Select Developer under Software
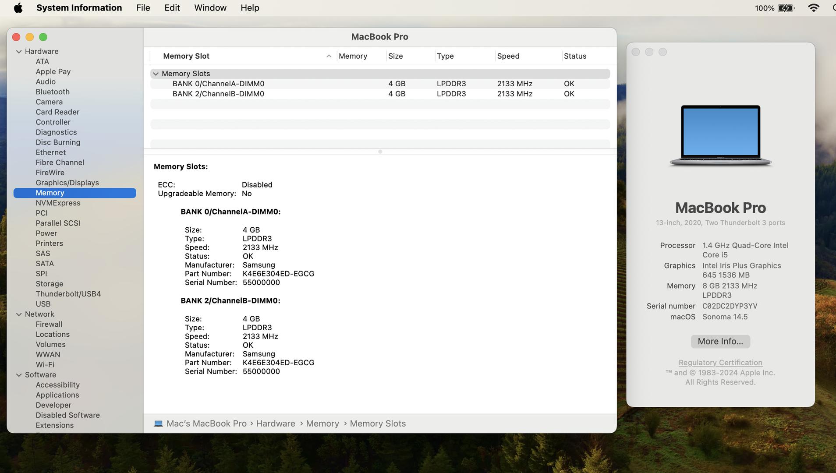 click(x=53, y=405)
